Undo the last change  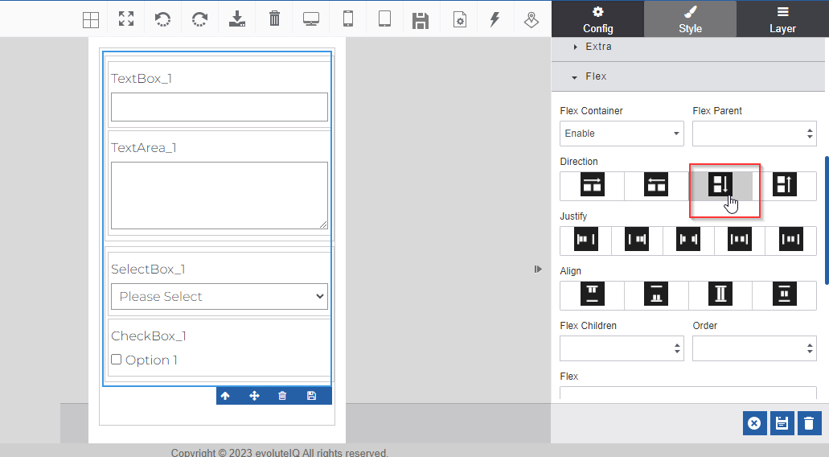tap(163, 19)
